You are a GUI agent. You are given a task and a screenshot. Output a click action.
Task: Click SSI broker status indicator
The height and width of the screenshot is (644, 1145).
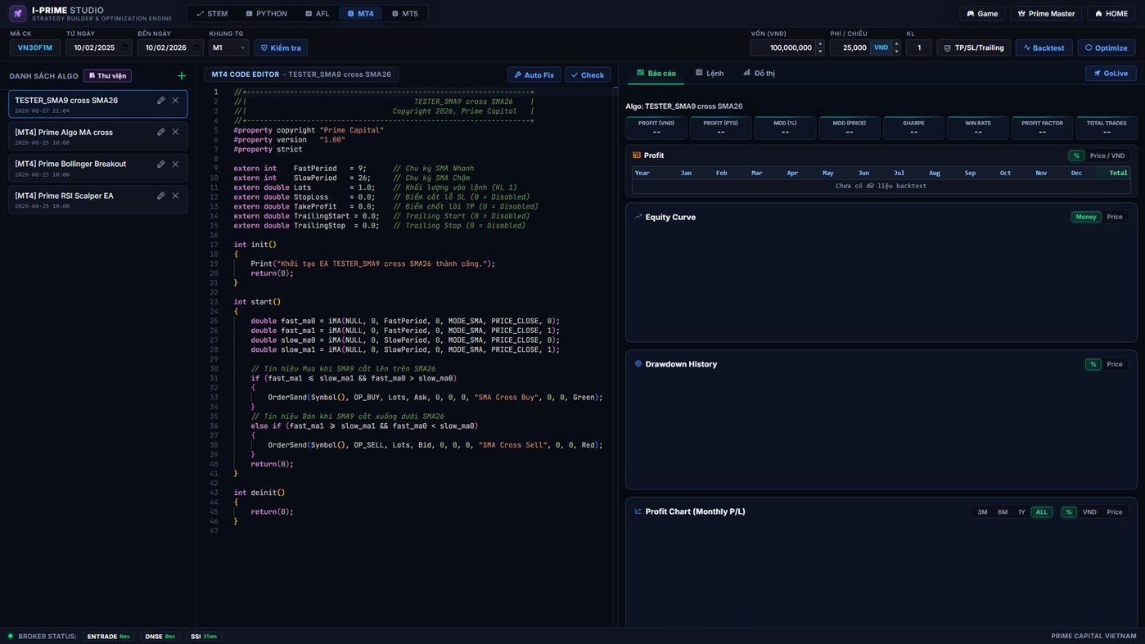click(204, 636)
